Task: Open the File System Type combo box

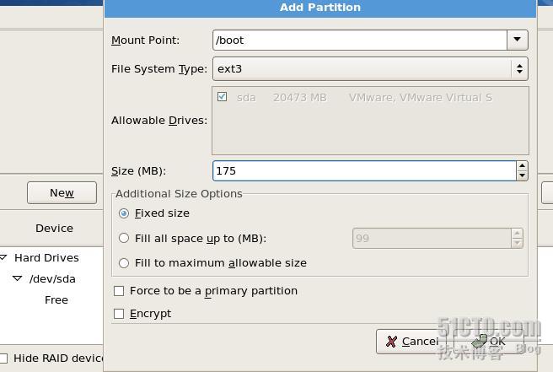Action: tap(370, 68)
